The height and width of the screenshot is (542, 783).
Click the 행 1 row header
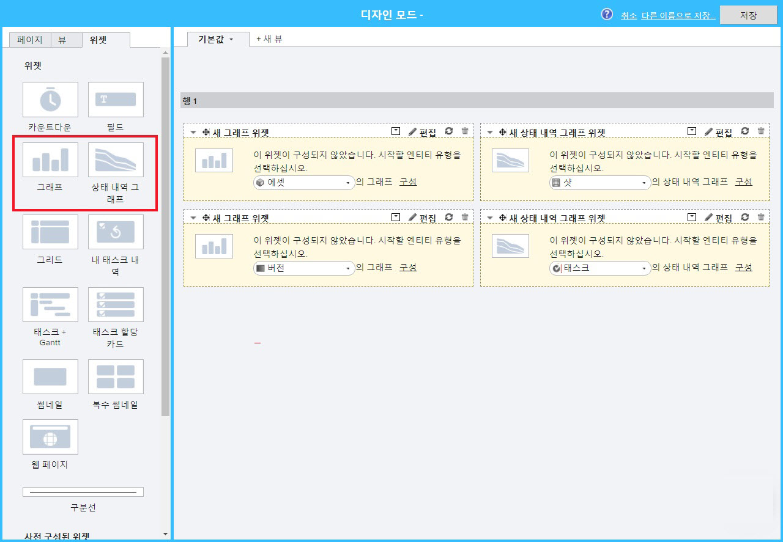click(x=477, y=100)
